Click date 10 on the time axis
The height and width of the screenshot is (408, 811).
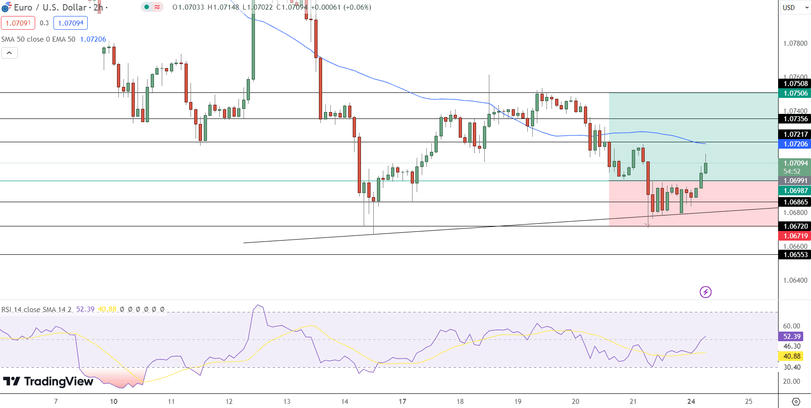[114, 401]
